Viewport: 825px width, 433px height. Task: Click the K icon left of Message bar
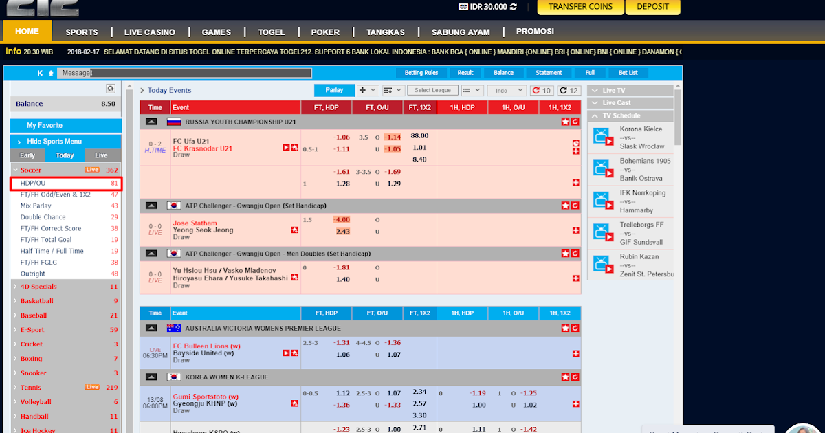pos(41,73)
